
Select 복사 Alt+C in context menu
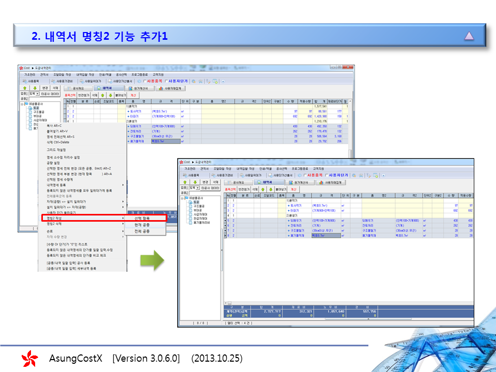click(54, 126)
